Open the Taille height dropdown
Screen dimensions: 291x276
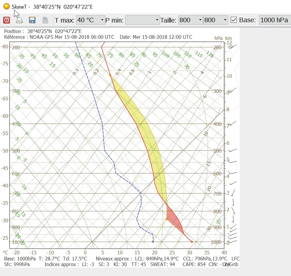216,20
